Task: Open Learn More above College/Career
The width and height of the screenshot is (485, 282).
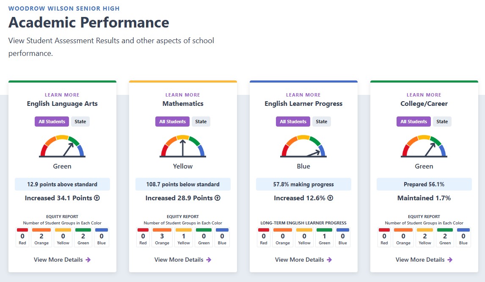Action: 424,95
